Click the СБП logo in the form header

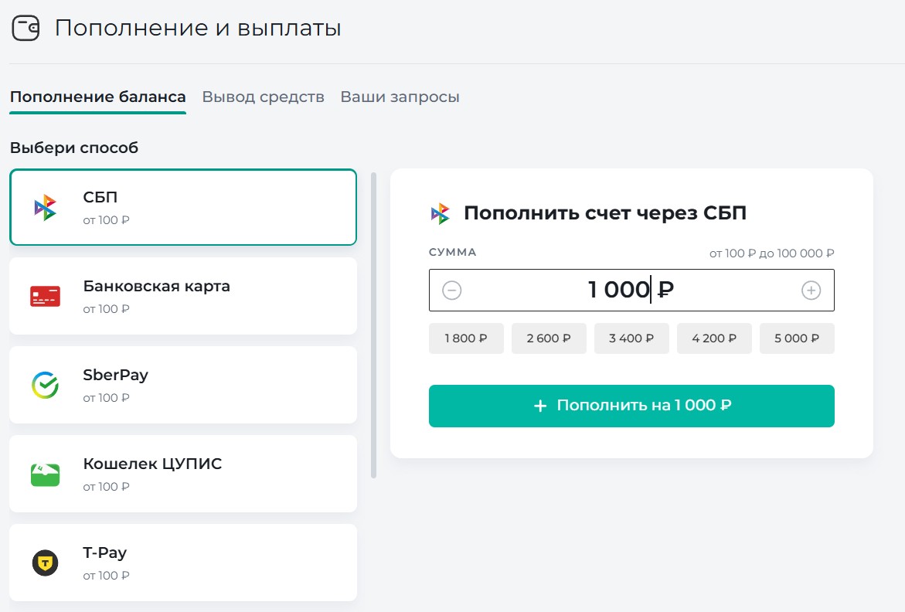click(440, 214)
